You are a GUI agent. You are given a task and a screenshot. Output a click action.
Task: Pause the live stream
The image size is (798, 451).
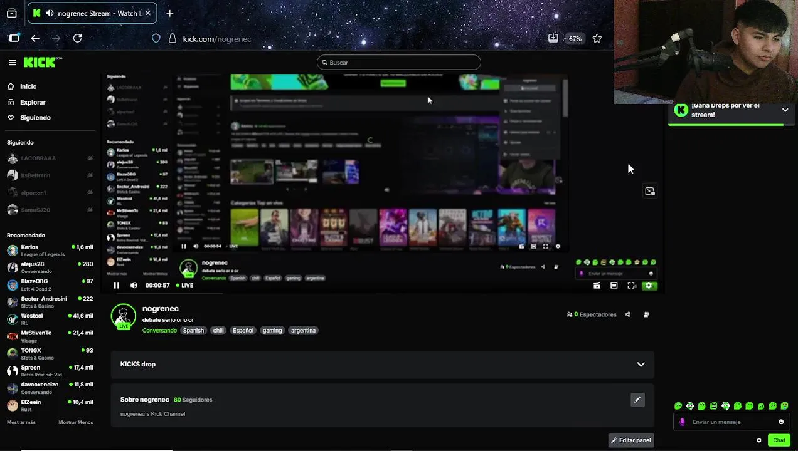116,285
